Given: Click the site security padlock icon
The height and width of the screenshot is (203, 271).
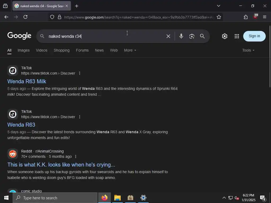Looking at the screenshot, I should [60, 17].
